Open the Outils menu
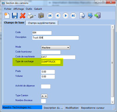 point(29,9)
